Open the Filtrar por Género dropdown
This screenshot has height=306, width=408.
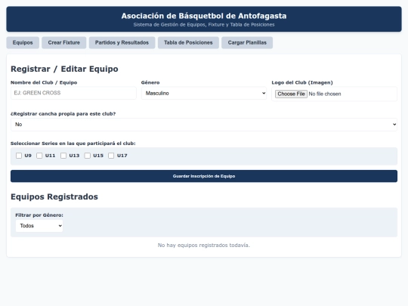tap(39, 226)
